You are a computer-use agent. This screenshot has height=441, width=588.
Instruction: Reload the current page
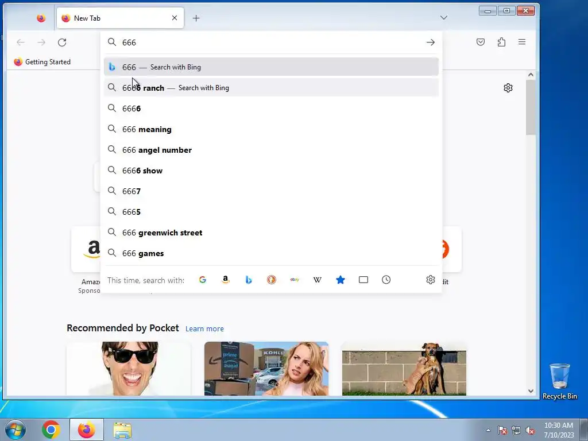[62, 42]
